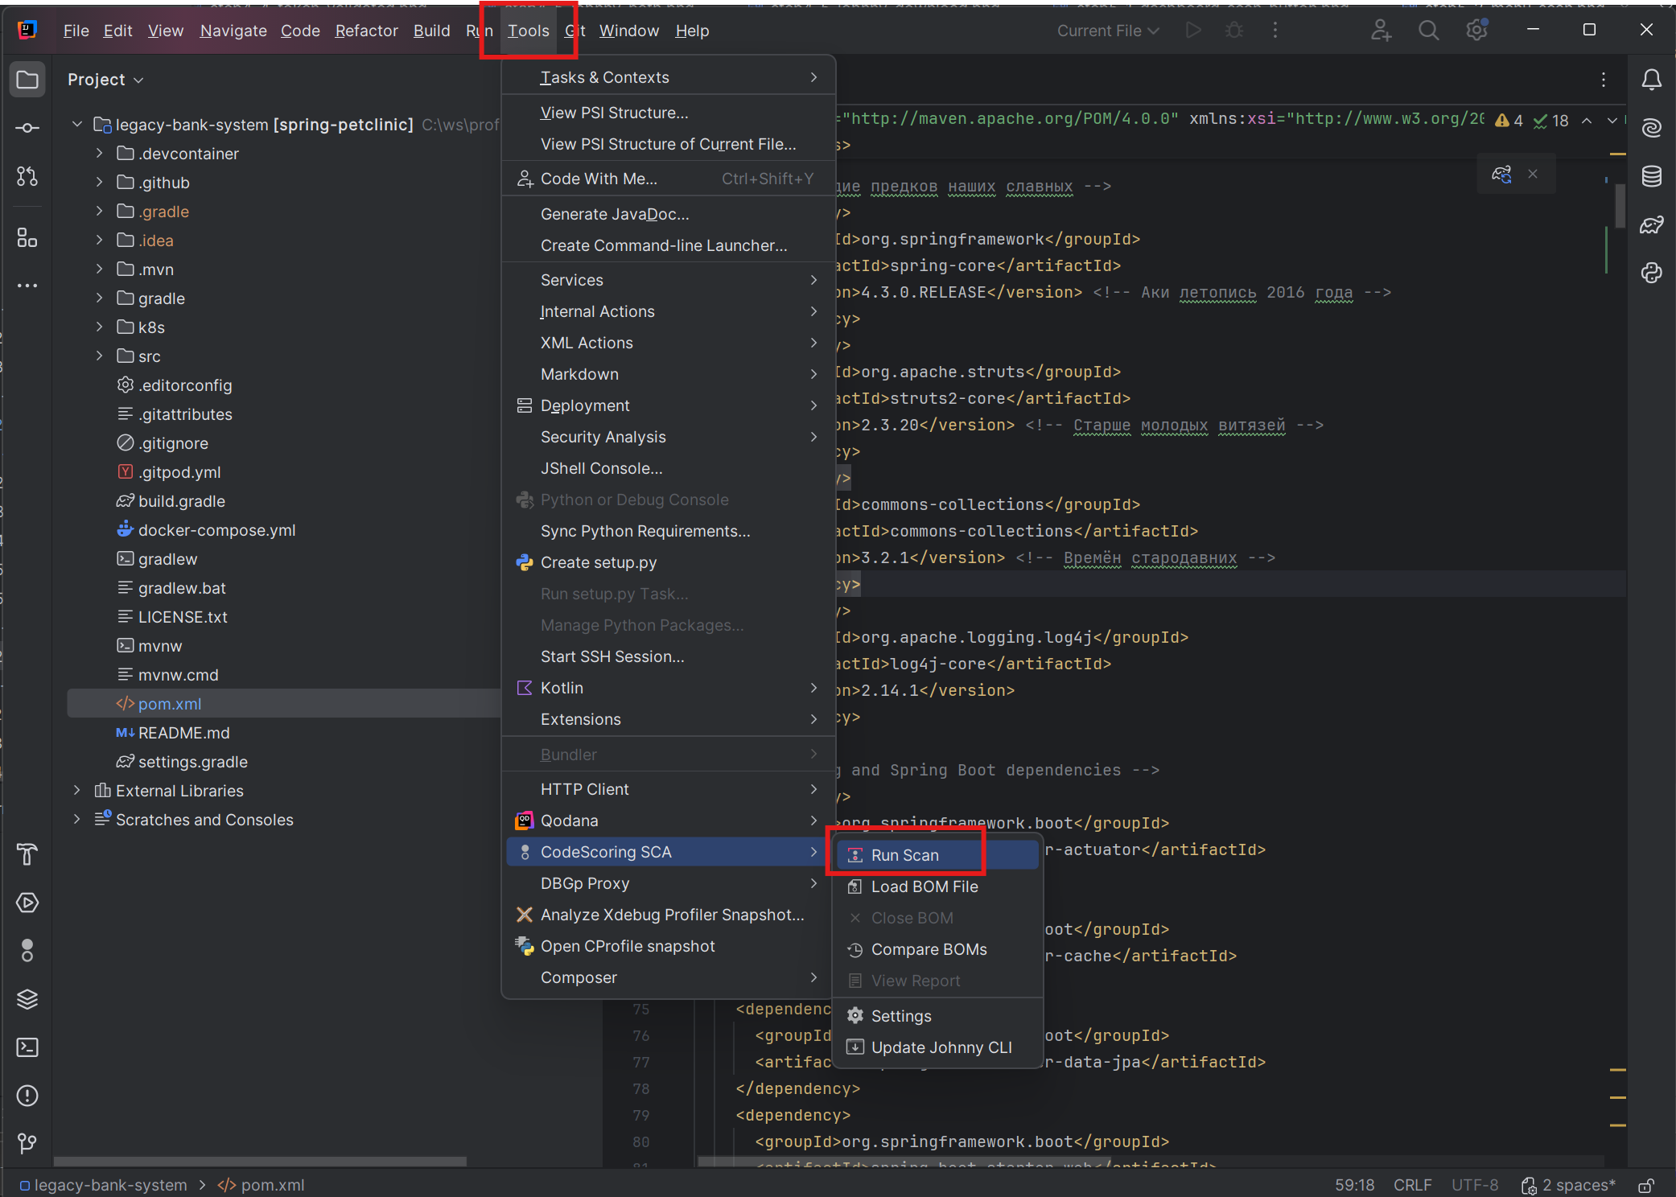
Task: Open the Database tool window
Action: (1651, 176)
